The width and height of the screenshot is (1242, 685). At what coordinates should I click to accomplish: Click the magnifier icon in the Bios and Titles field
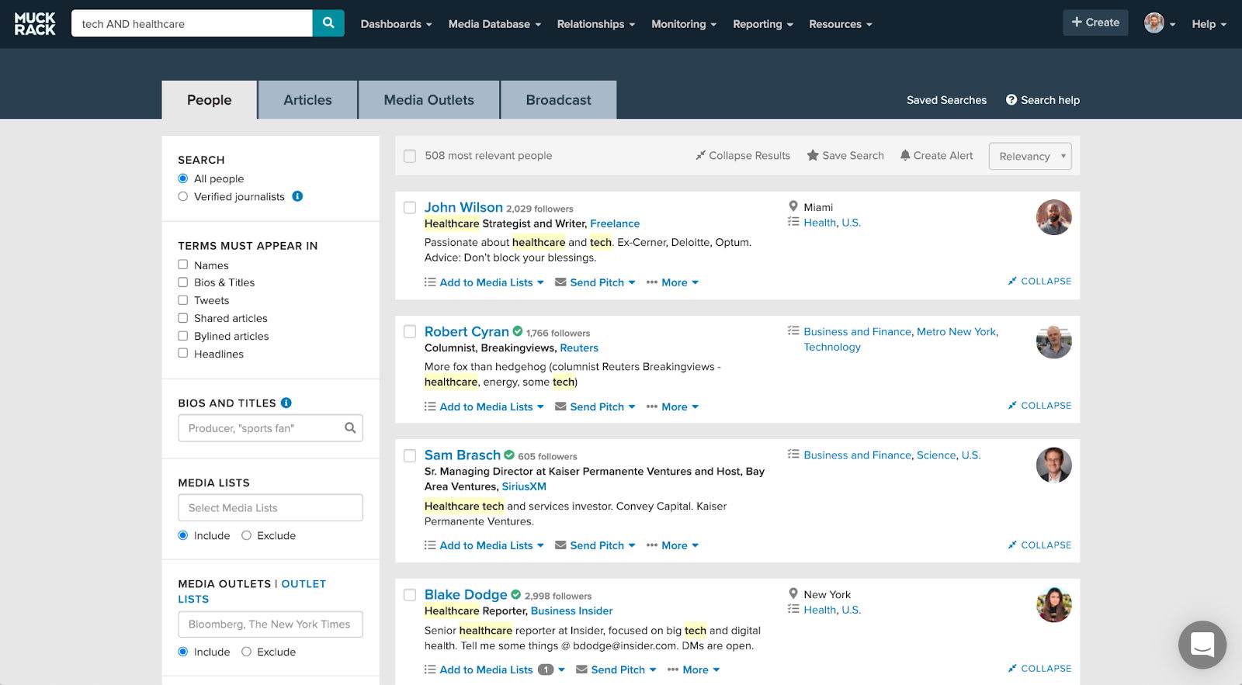pyautogui.click(x=350, y=427)
